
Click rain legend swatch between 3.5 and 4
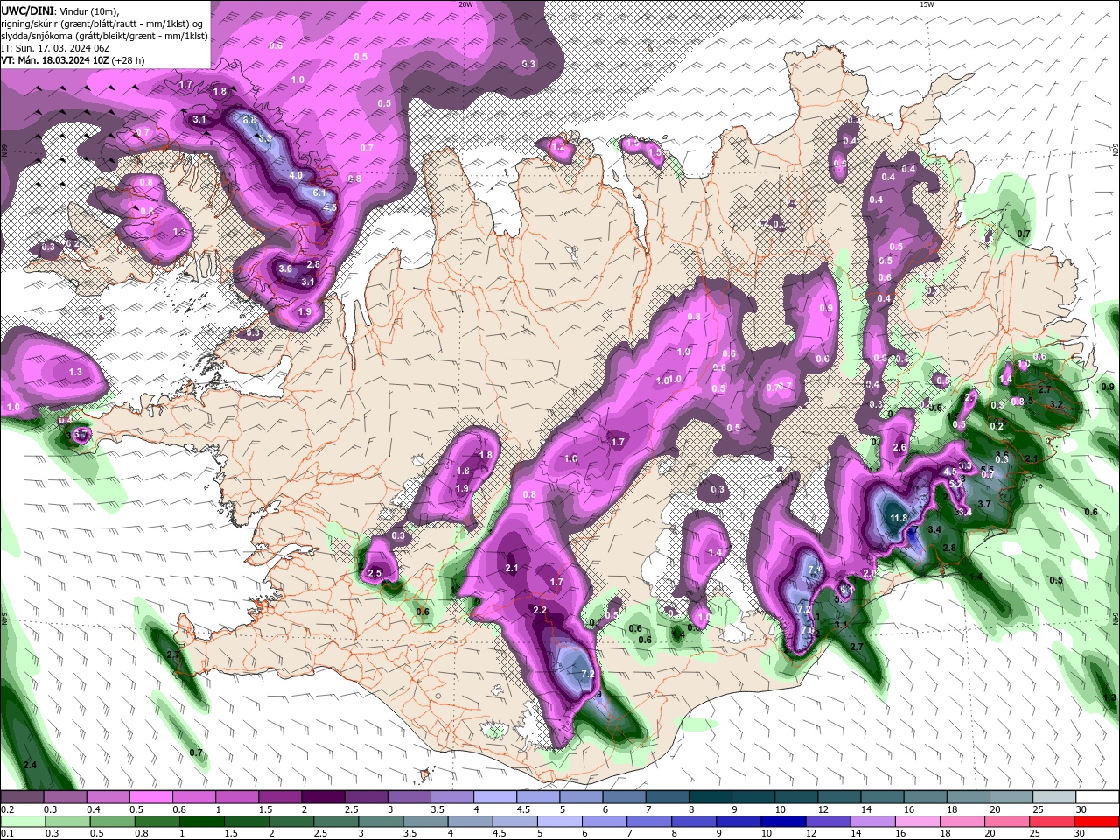coord(425,821)
